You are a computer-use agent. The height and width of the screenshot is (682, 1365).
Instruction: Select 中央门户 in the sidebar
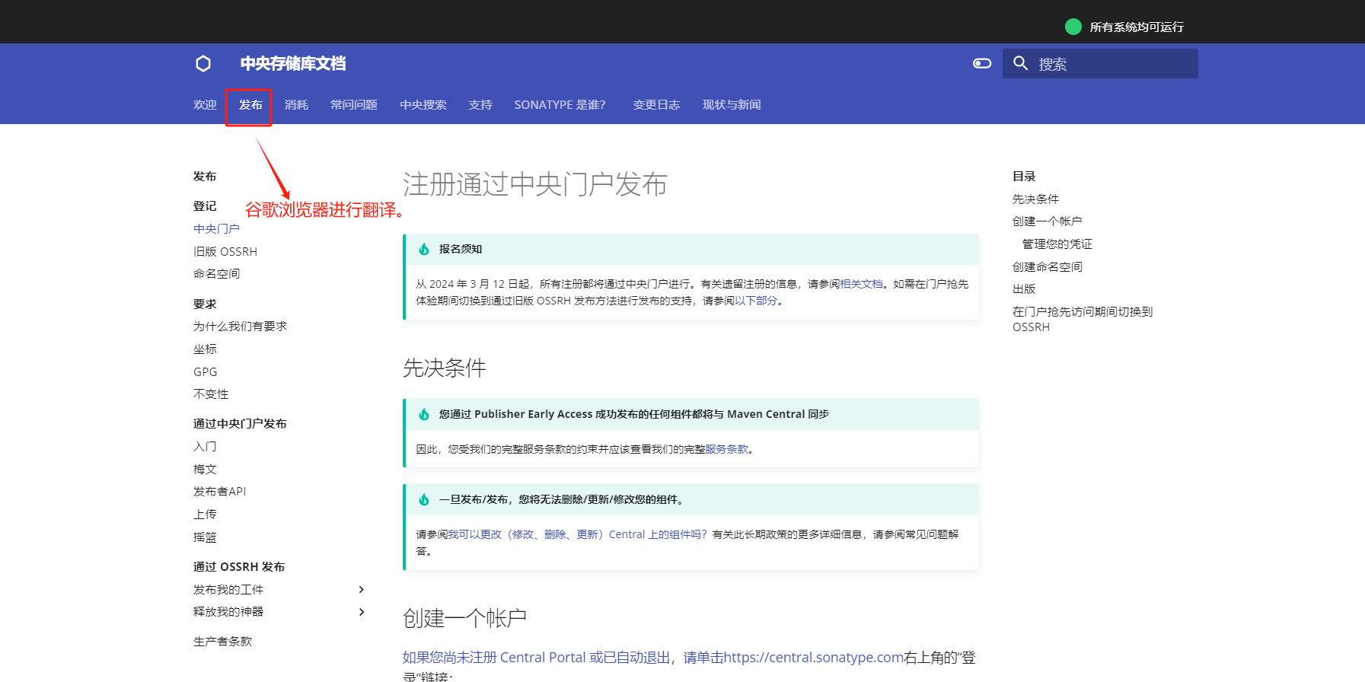[216, 229]
